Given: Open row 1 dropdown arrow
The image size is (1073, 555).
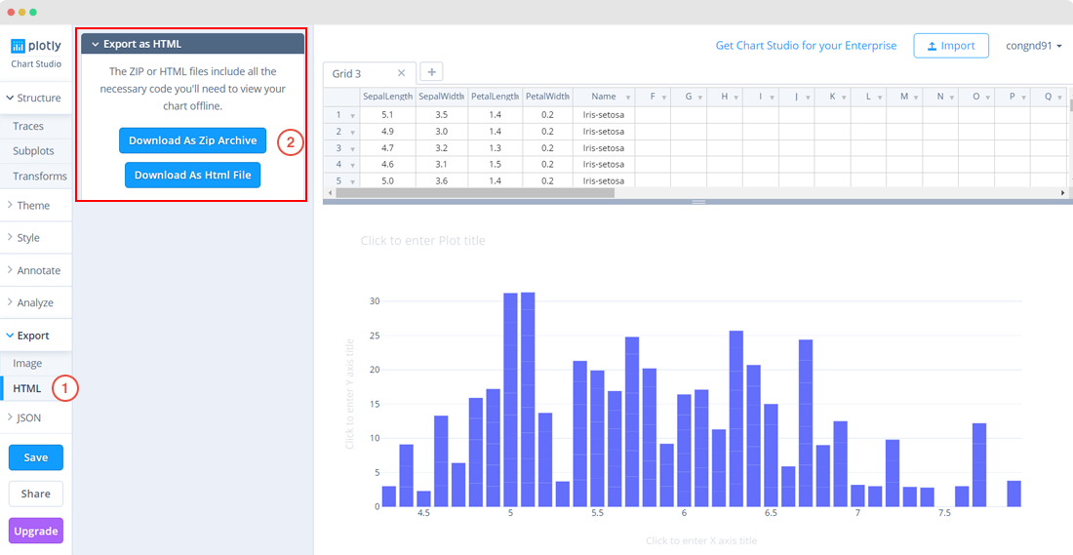Looking at the screenshot, I should click(352, 116).
